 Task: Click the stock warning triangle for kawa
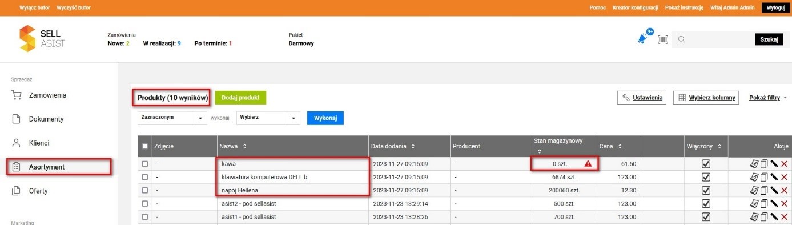(x=588, y=164)
